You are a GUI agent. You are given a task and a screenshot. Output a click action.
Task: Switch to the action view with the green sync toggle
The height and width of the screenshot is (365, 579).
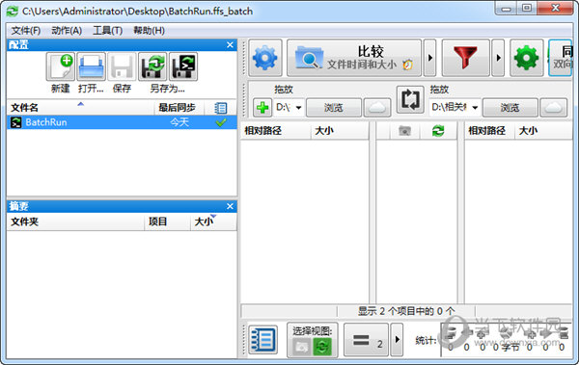tap(322, 347)
